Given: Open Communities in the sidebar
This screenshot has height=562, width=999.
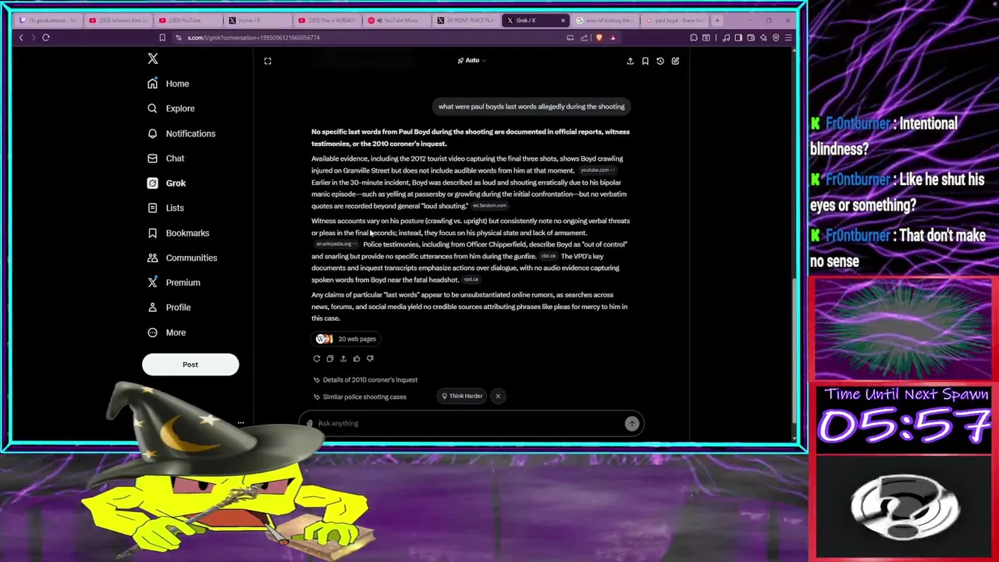Looking at the screenshot, I should click(183, 258).
